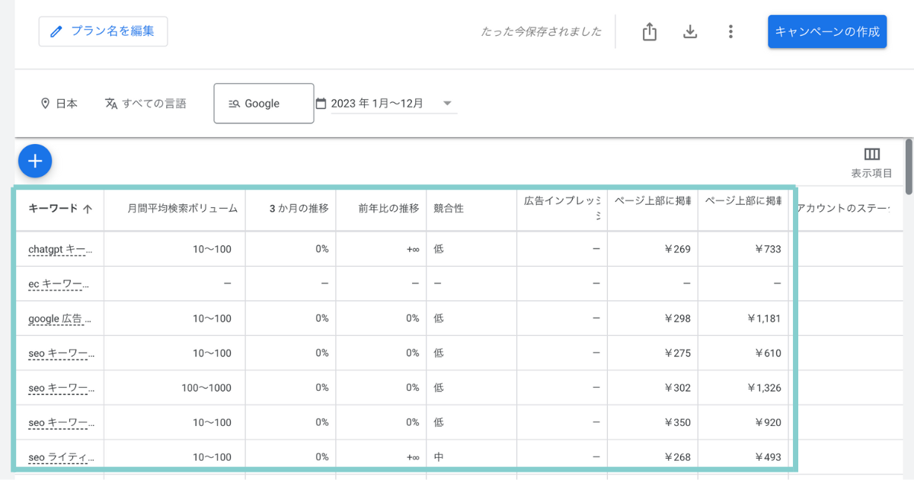Click プラン名を編集 button
This screenshot has height=480, width=914.
pos(104,31)
